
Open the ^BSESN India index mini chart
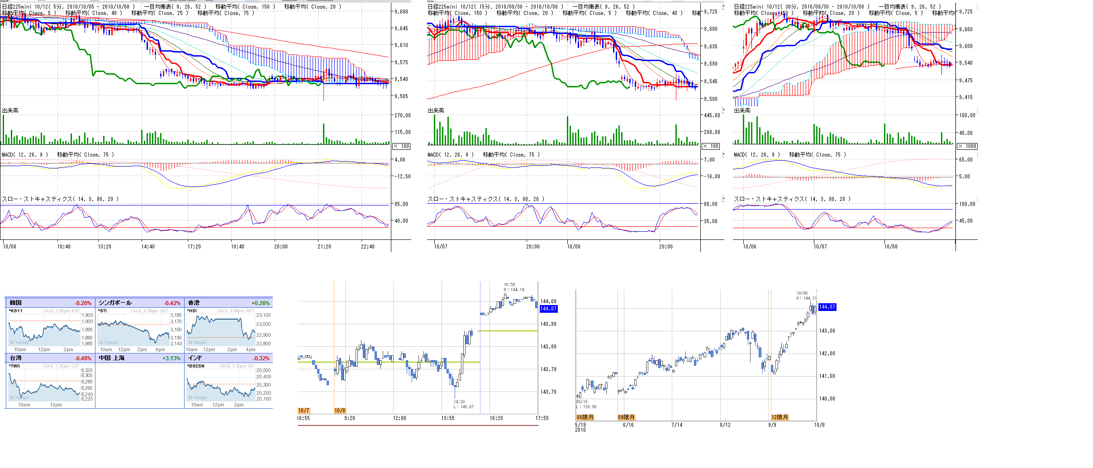(x=222, y=385)
